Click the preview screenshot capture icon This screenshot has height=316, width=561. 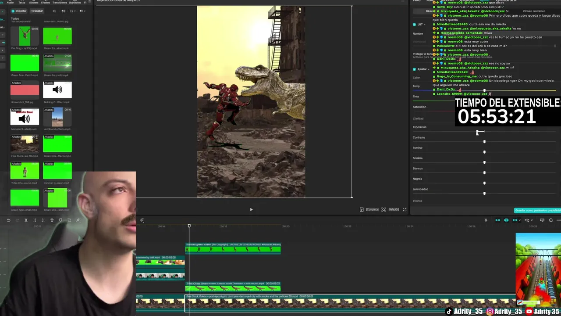coord(383,210)
